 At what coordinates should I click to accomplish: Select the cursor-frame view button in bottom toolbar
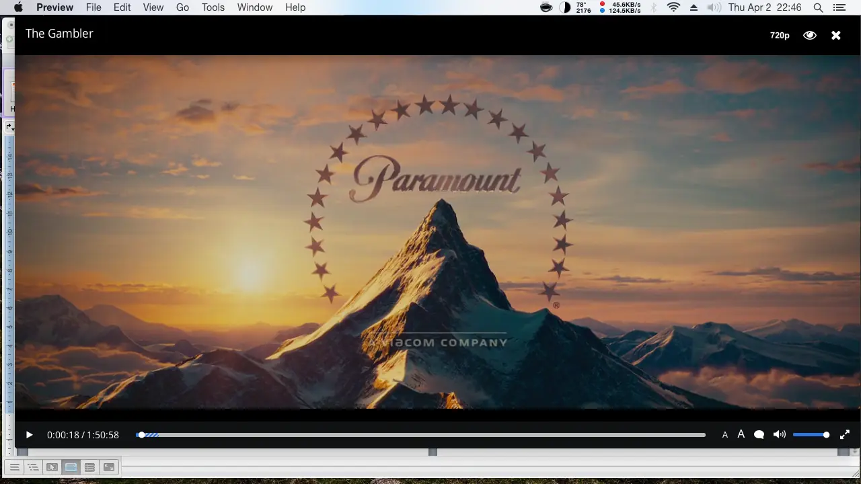coord(52,467)
